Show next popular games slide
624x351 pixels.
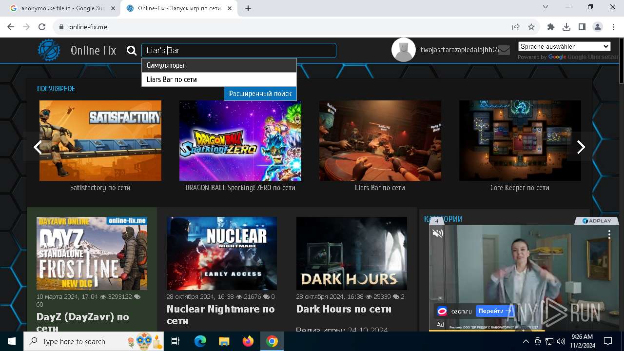tap(581, 147)
